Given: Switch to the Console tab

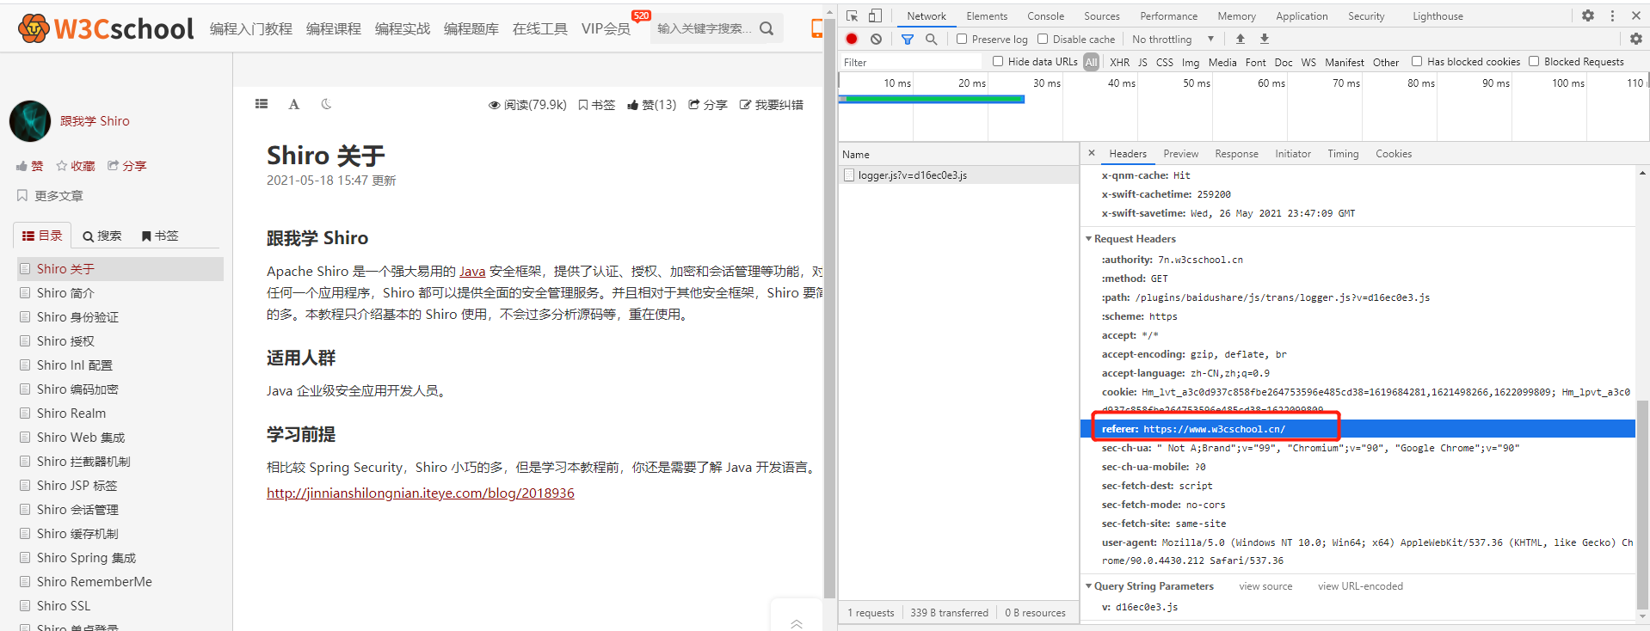Looking at the screenshot, I should pos(1045,16).
